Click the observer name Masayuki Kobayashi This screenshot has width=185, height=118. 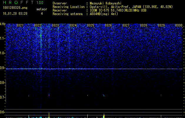click(x=106, y=3)
